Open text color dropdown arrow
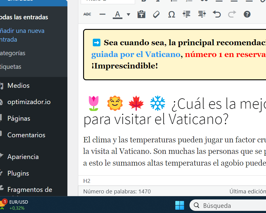 (128, 14)
